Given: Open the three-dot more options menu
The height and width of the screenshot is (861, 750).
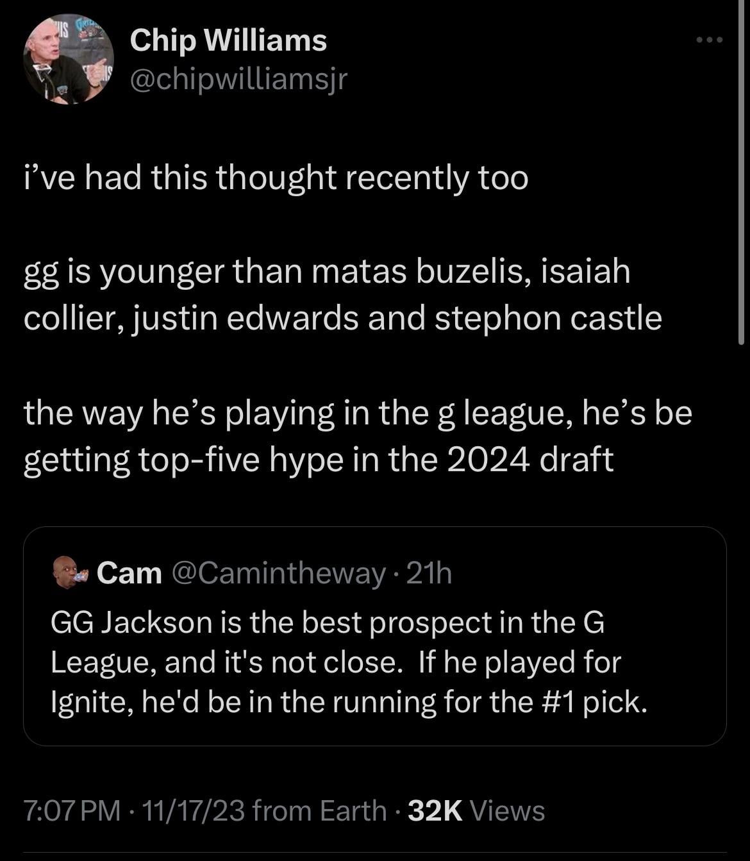Looking at the screenshot, I should point(710,40).
